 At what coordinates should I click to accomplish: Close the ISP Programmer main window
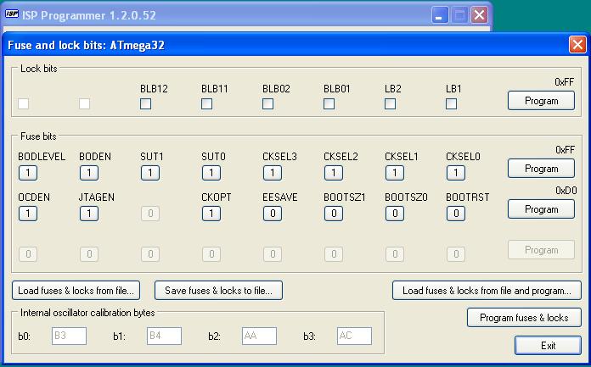coord(479,15)
